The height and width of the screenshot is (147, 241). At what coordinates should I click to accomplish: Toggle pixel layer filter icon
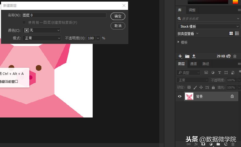[x=206, y=72]
